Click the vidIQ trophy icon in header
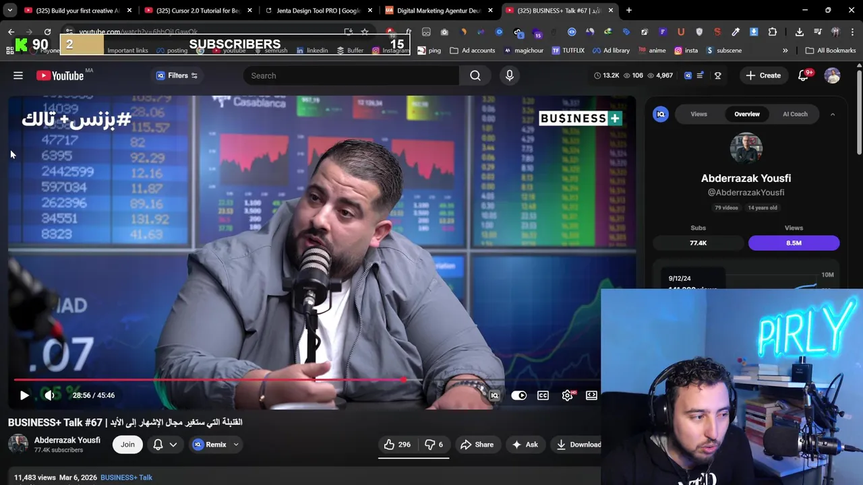This screenshot has height=485, width=863. (x=717, y=75)
